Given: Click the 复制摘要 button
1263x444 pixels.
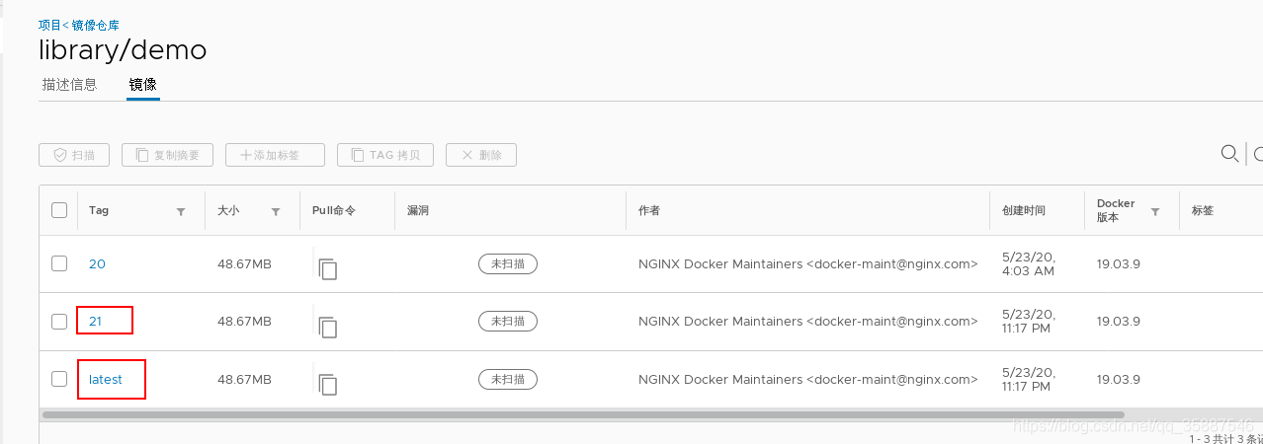Looking at the screenshot, I should (x=167, y=155).
